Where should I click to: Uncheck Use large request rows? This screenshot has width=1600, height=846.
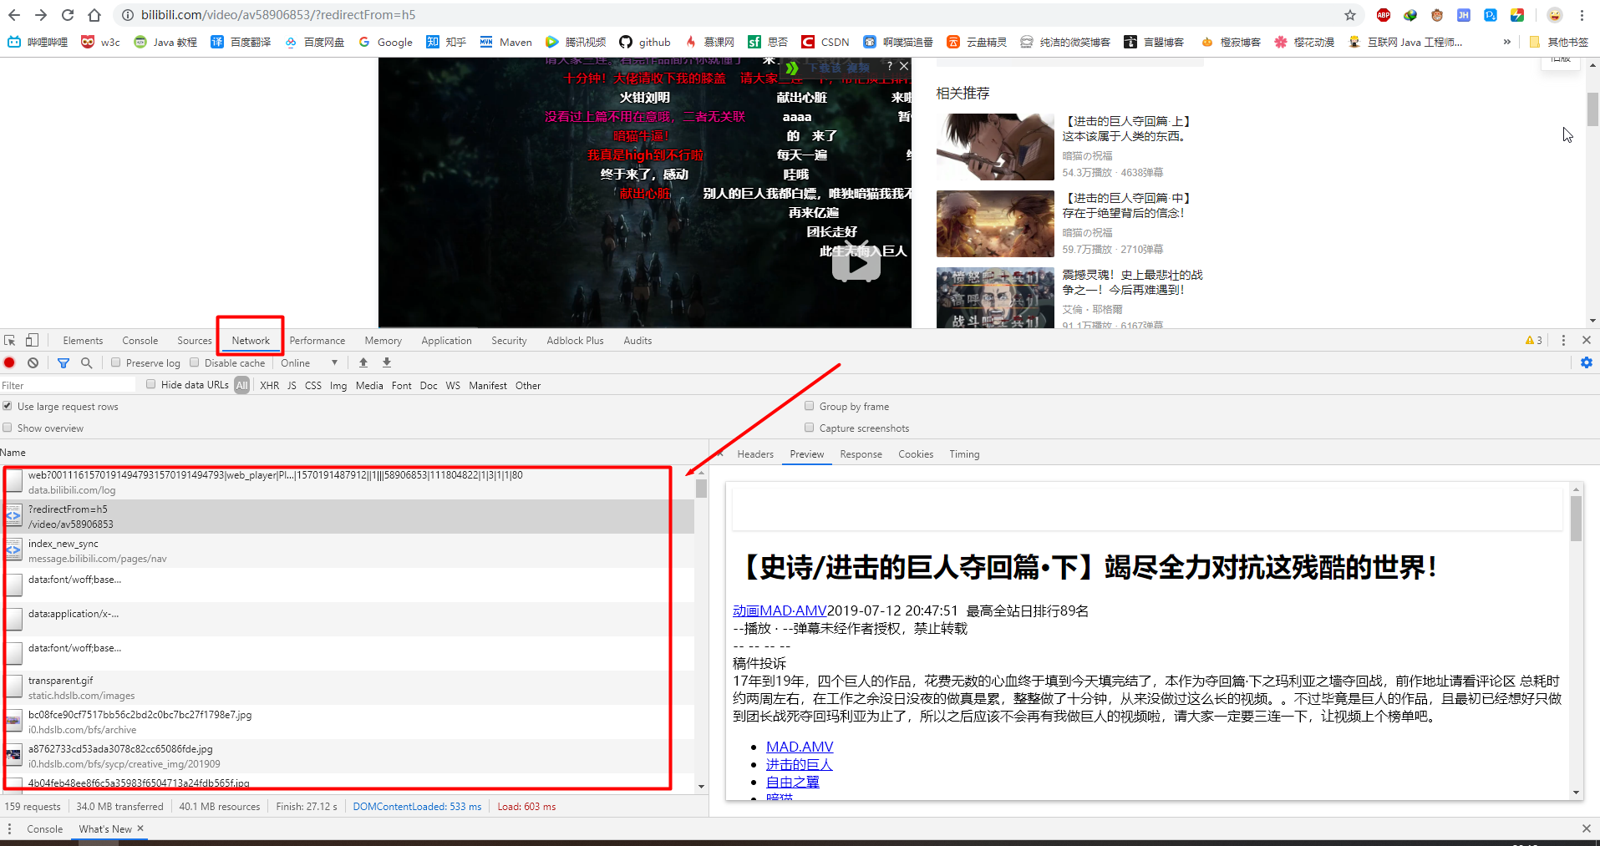pos(8,406)
